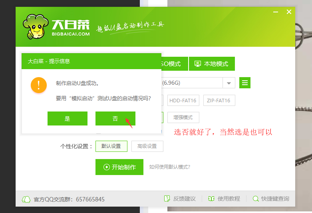The image size is (312, 213).
Task: Click the (6.96G) drive selection field
Action: click(192, 83)
